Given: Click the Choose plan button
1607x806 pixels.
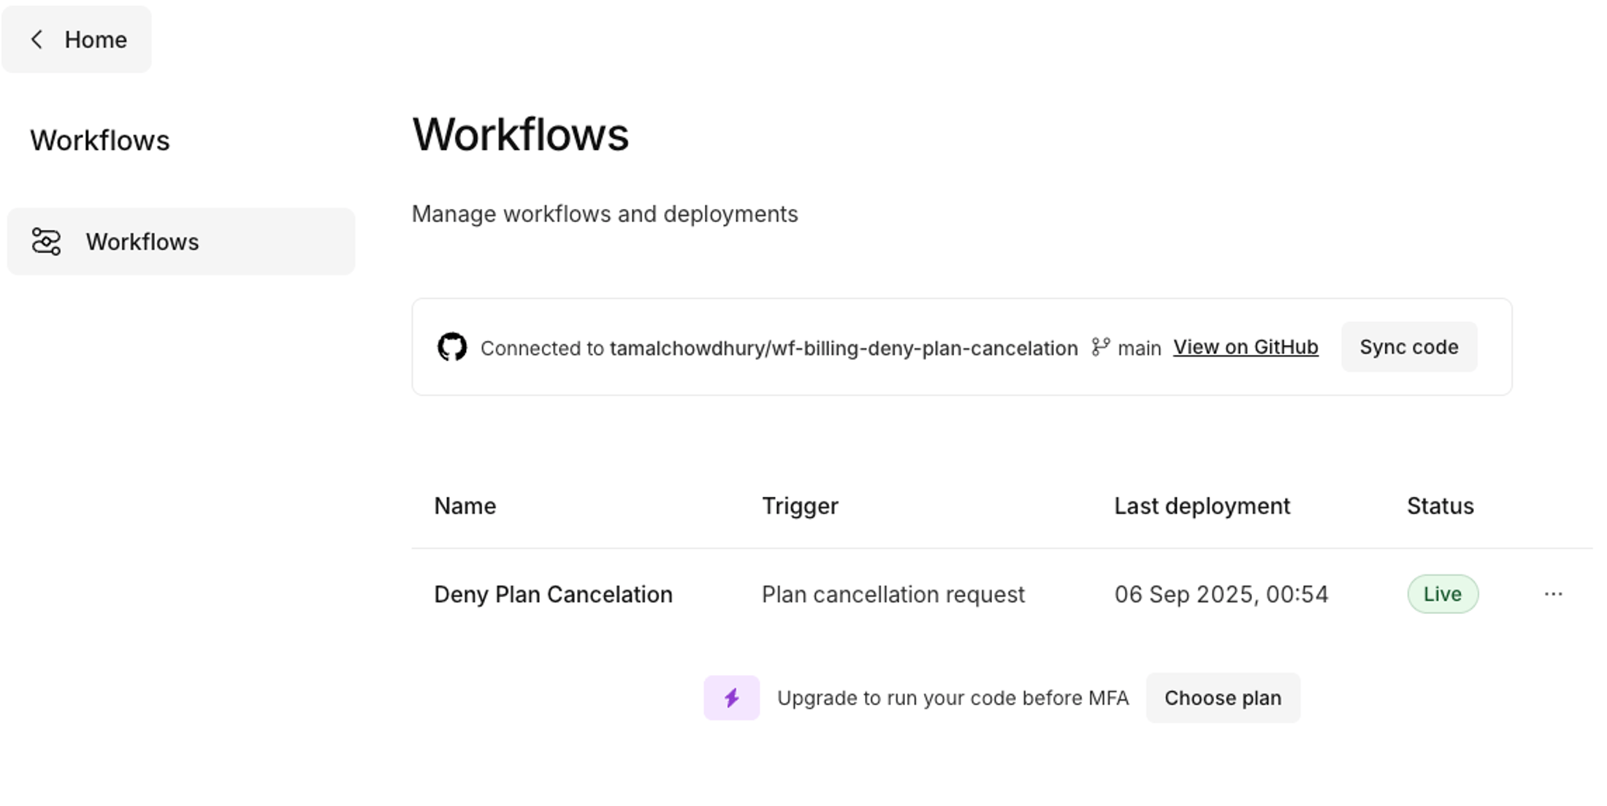Looking at the screenshot, I should coord(1223,698).
